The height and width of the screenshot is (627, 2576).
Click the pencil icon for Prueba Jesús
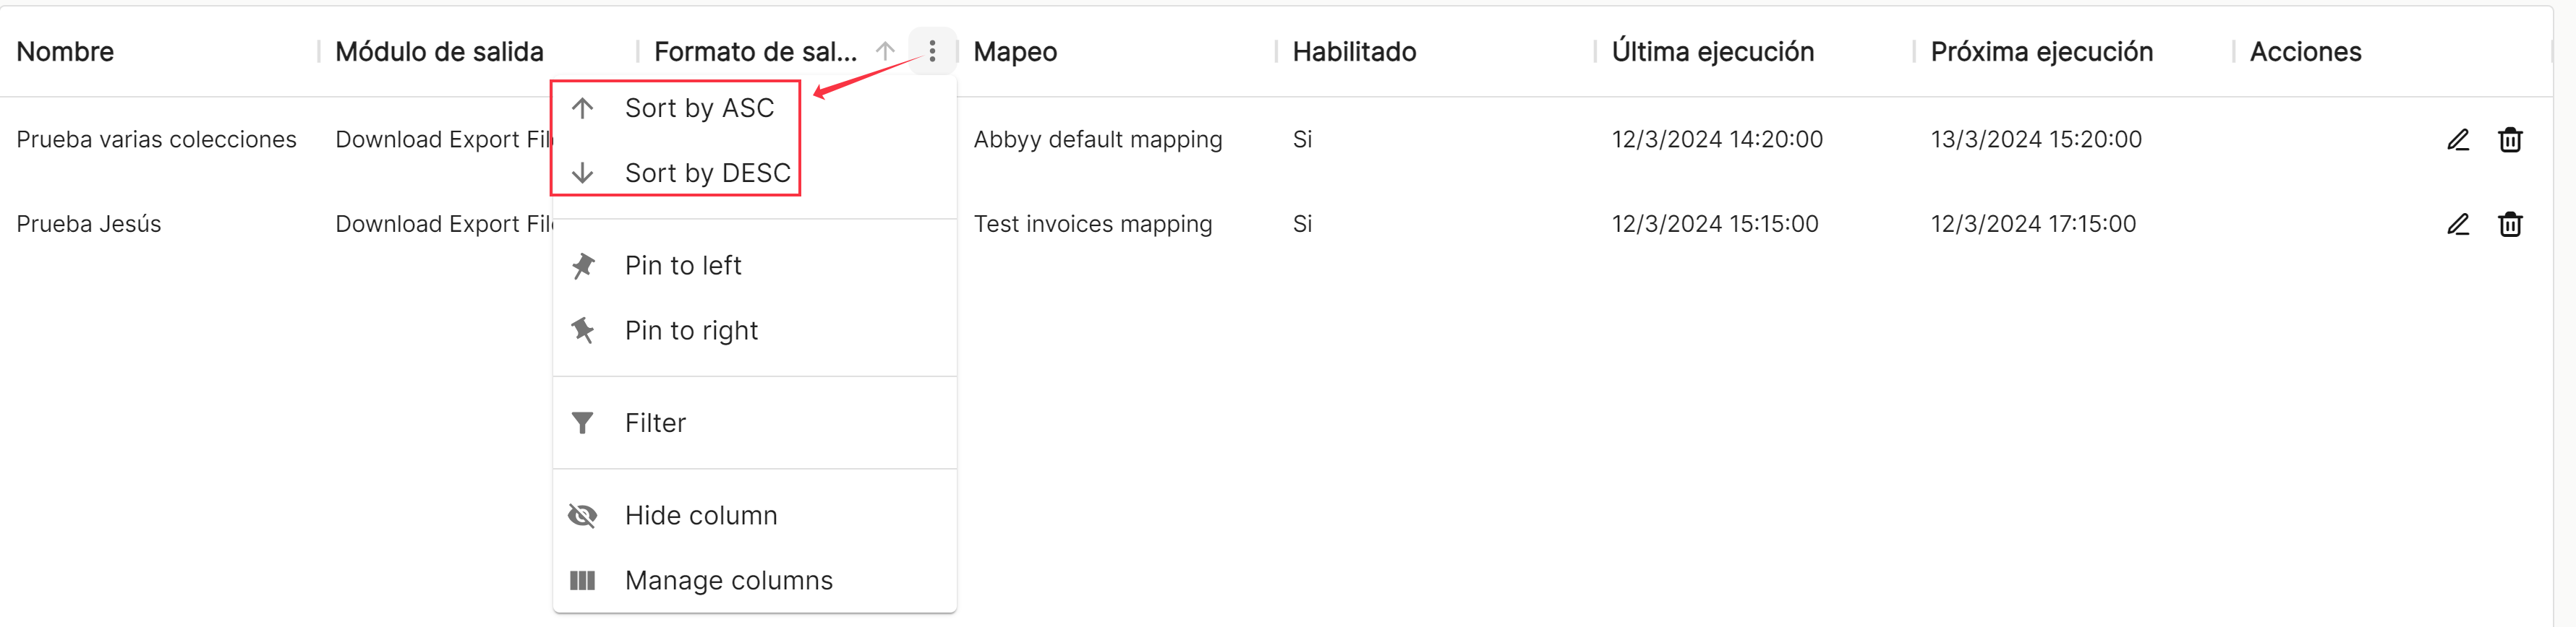tap(2458, 224)
